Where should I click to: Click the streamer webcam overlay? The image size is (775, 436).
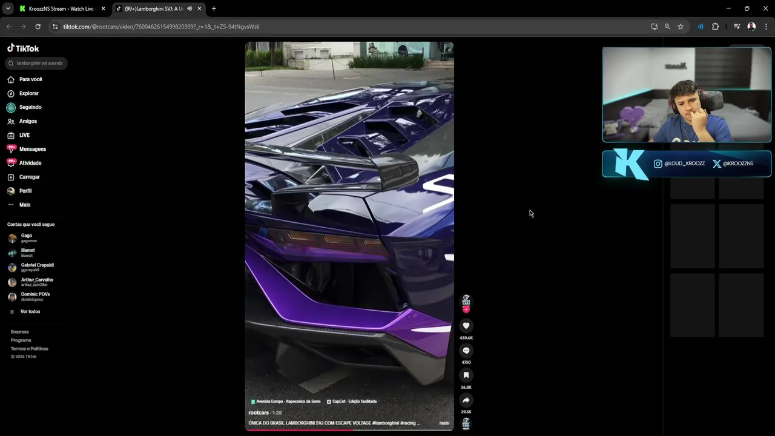[687, 95]
